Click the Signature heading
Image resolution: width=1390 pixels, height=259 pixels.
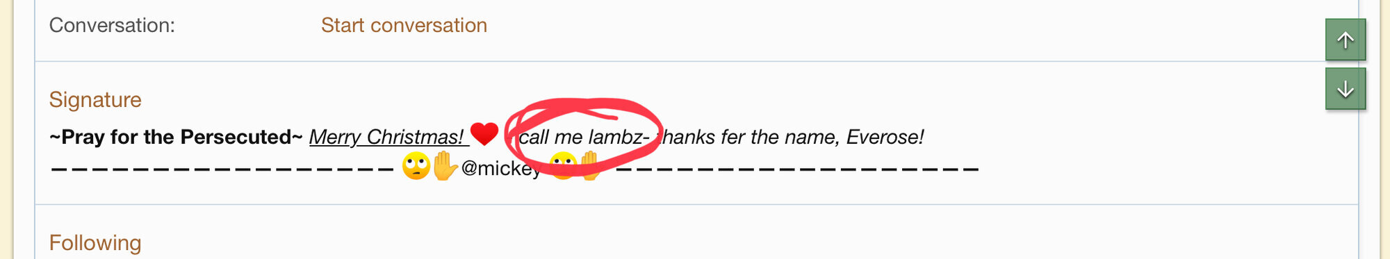click(95, 99)
